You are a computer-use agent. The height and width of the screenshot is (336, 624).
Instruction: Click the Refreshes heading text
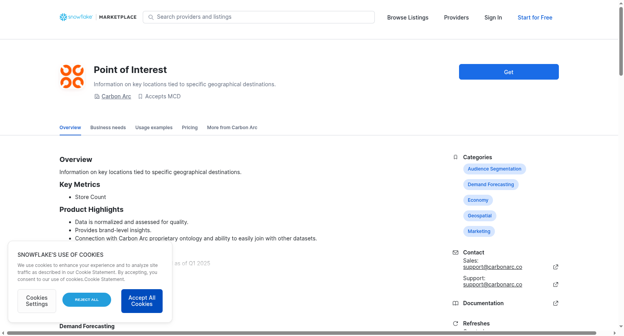tap(476, 324)
